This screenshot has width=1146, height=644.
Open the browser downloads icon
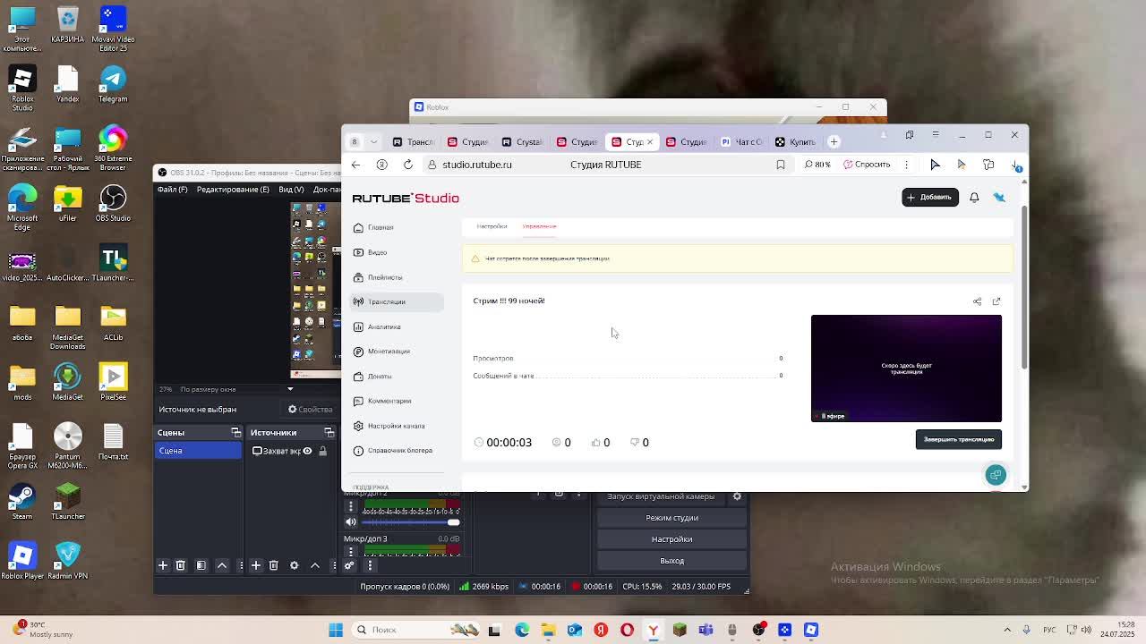click(x=1015, y=165)
